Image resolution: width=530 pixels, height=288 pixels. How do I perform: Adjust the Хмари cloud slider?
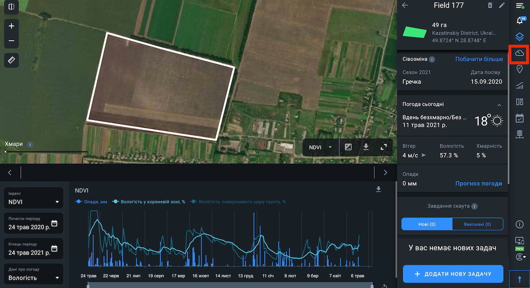6,152
